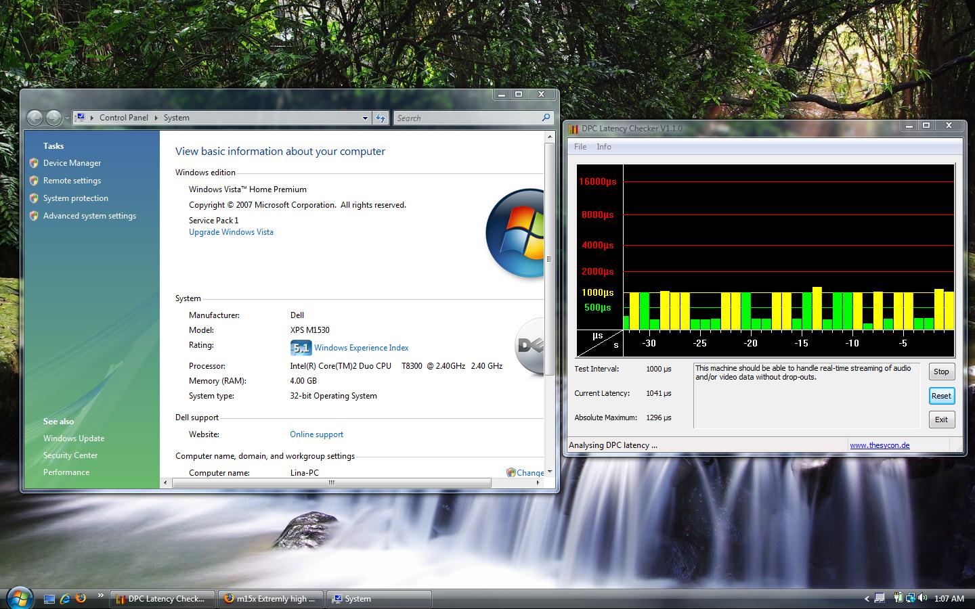Click the address bar Refresh icon

(381, 118)
